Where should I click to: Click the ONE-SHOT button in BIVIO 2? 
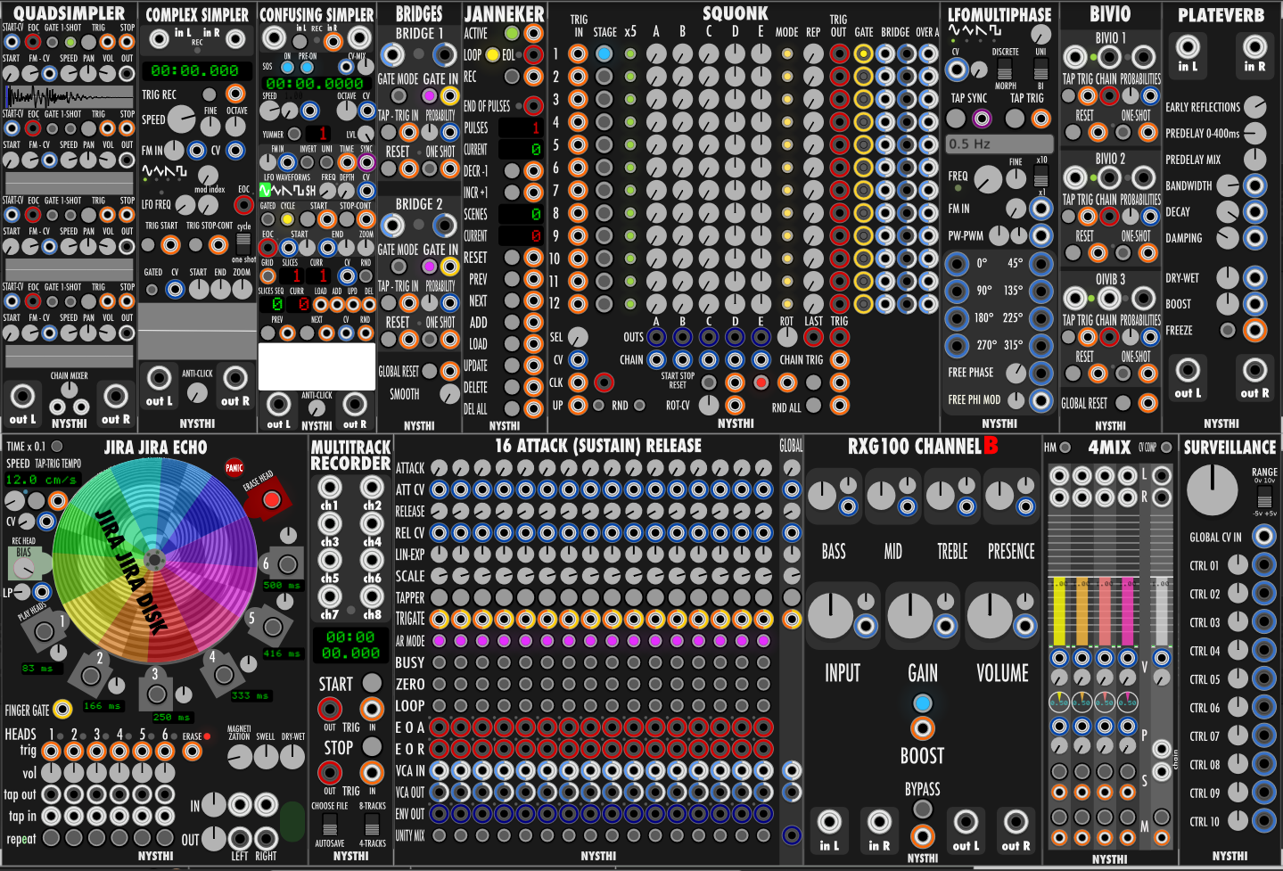(x=1123, y=254)
